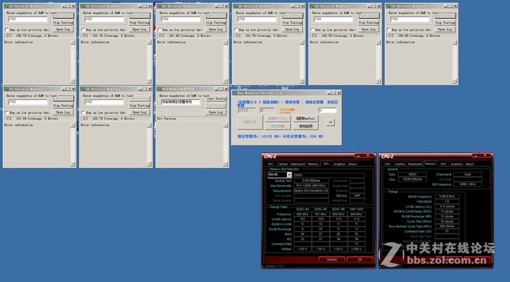This screenshot has width=510, height=282.
Task: Click Start Testing in Pro Version MemTest window
Action: 216,98
